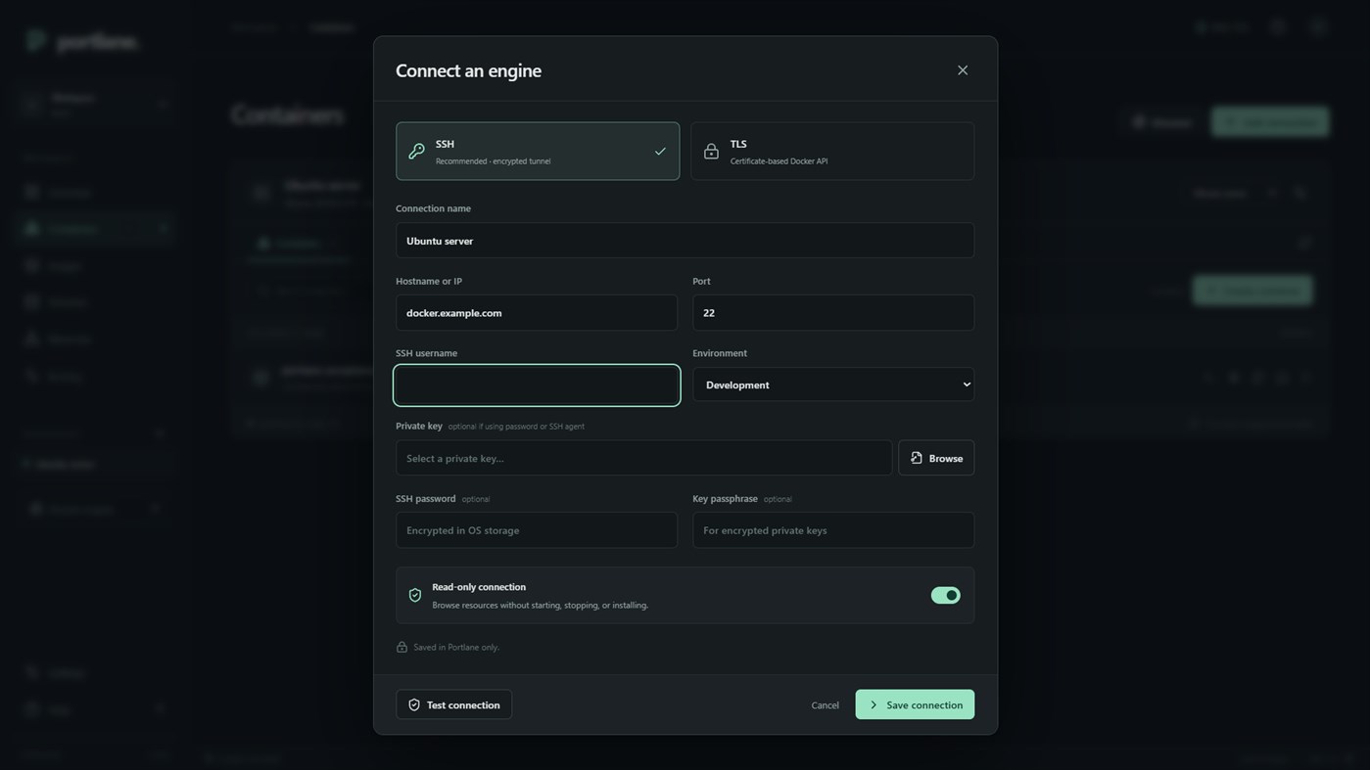Browse for a private key file

[x=936, y=458]
